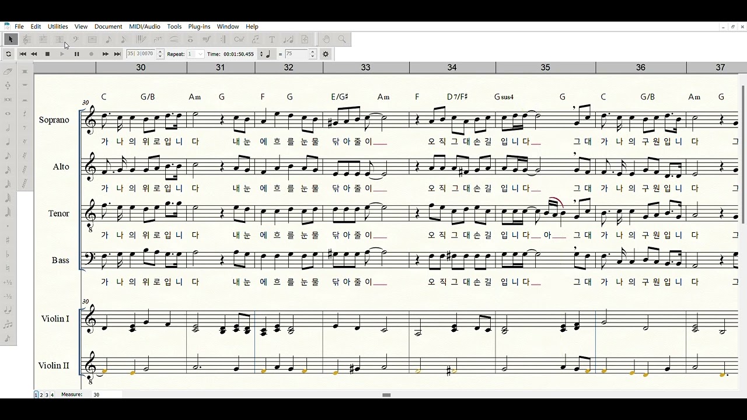Switch to layer 4
This screenshot has width=747, height=420.
tap(52, 395)
